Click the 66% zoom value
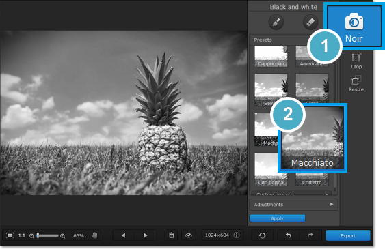This screenshot has width=385, height=249. pyautogui.click(x=79, y=236)
